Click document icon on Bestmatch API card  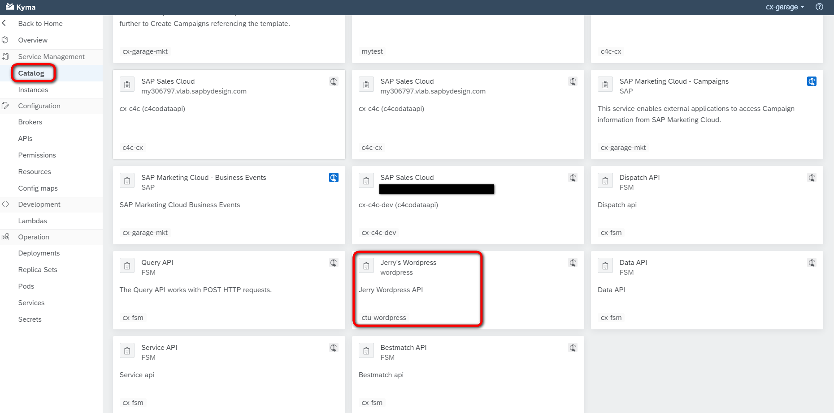tap(366, 350)
